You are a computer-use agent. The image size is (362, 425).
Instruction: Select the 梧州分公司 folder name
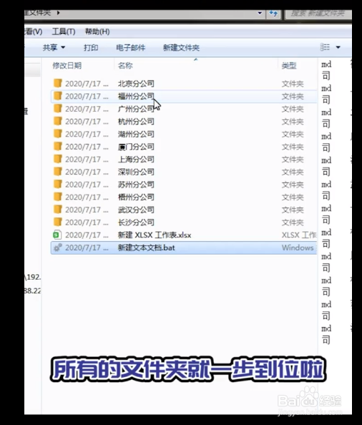click(x=136, y=197)
